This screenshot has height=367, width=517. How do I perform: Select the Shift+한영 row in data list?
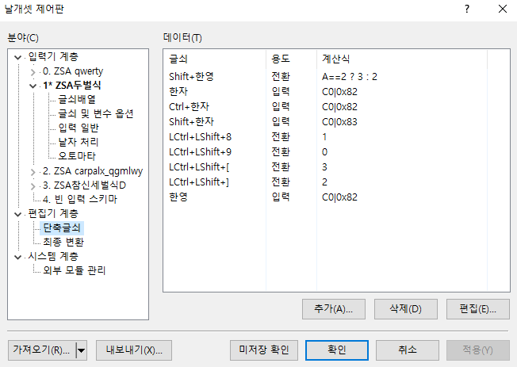click(192, 77)
